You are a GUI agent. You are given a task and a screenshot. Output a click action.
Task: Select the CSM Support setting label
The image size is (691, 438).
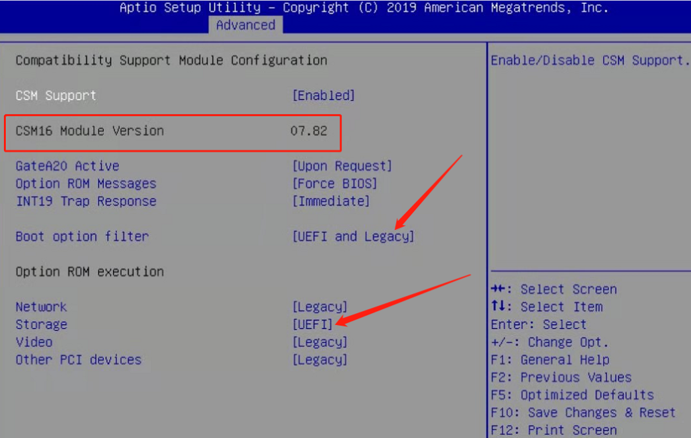(x=56, y=96)
